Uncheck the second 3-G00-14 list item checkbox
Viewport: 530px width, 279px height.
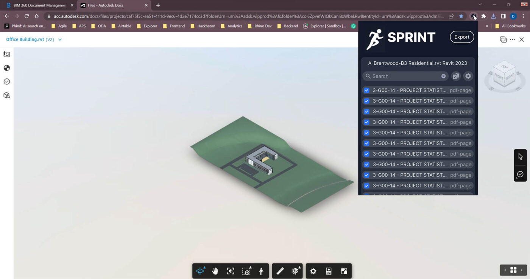(366, 101)
